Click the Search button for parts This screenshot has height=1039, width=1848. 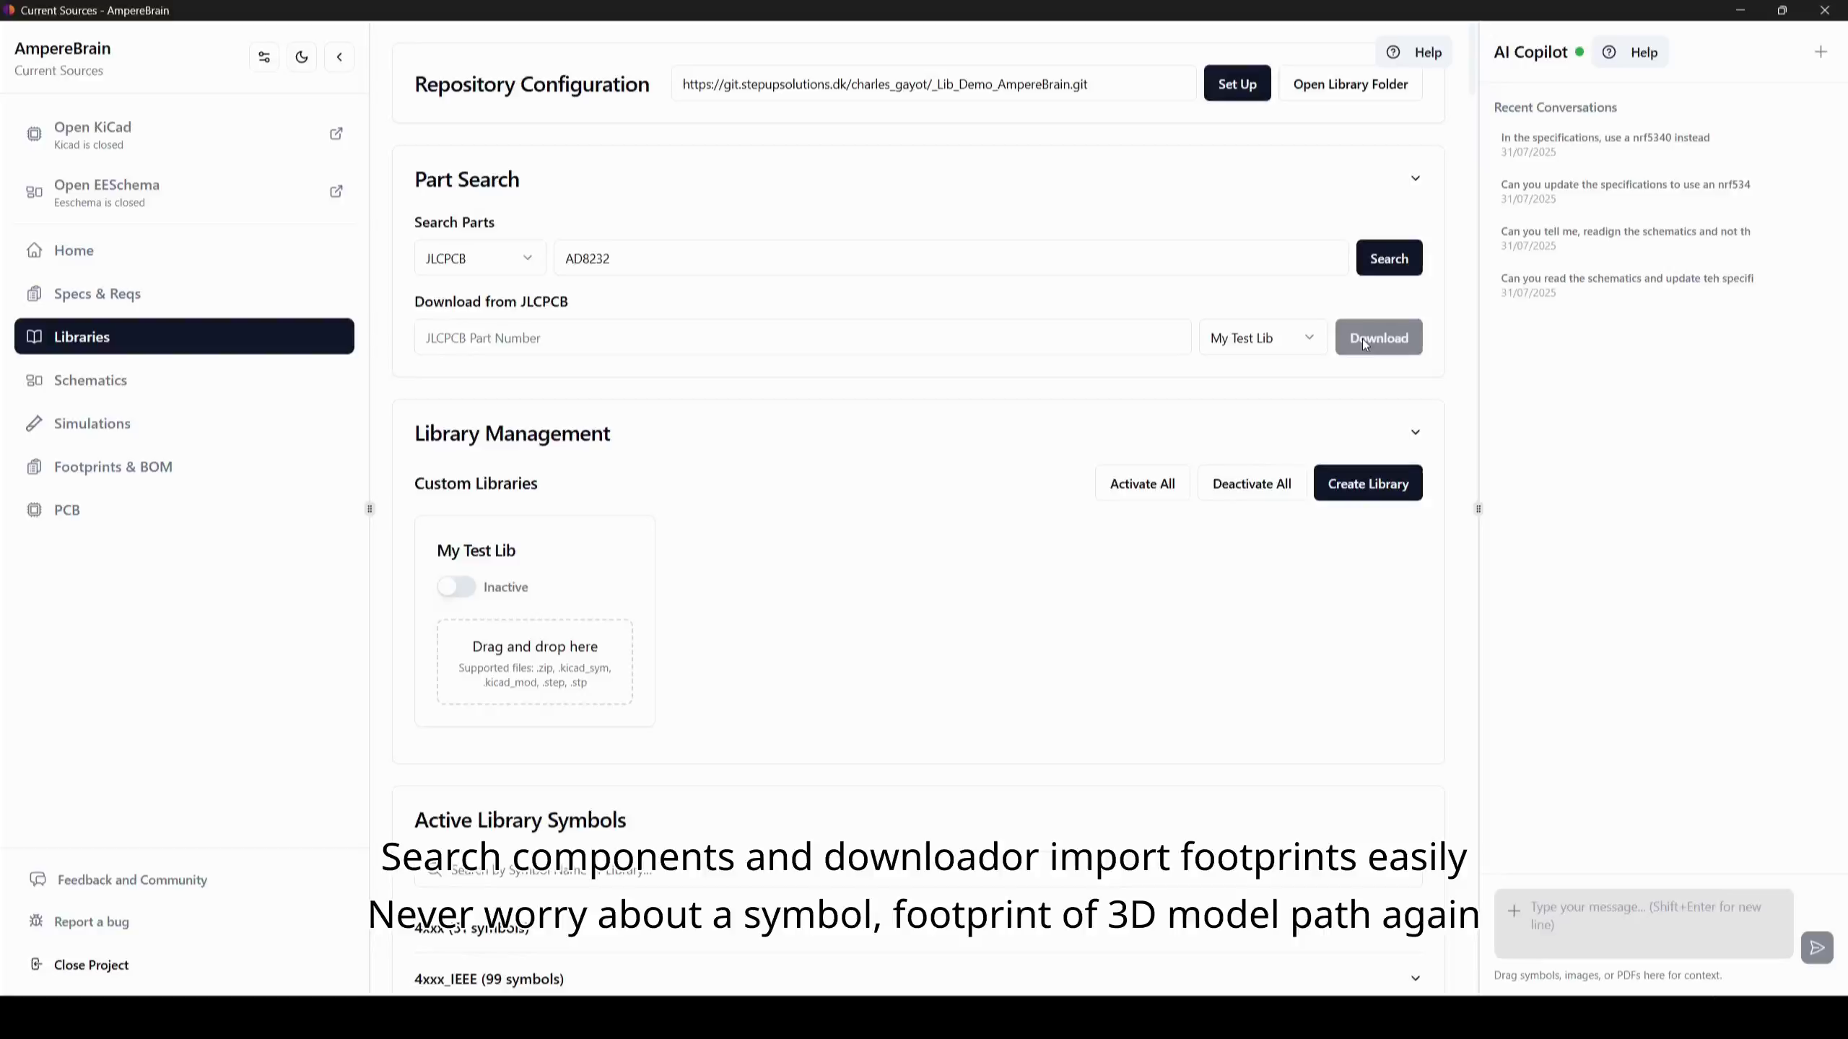pos(1389,258)
